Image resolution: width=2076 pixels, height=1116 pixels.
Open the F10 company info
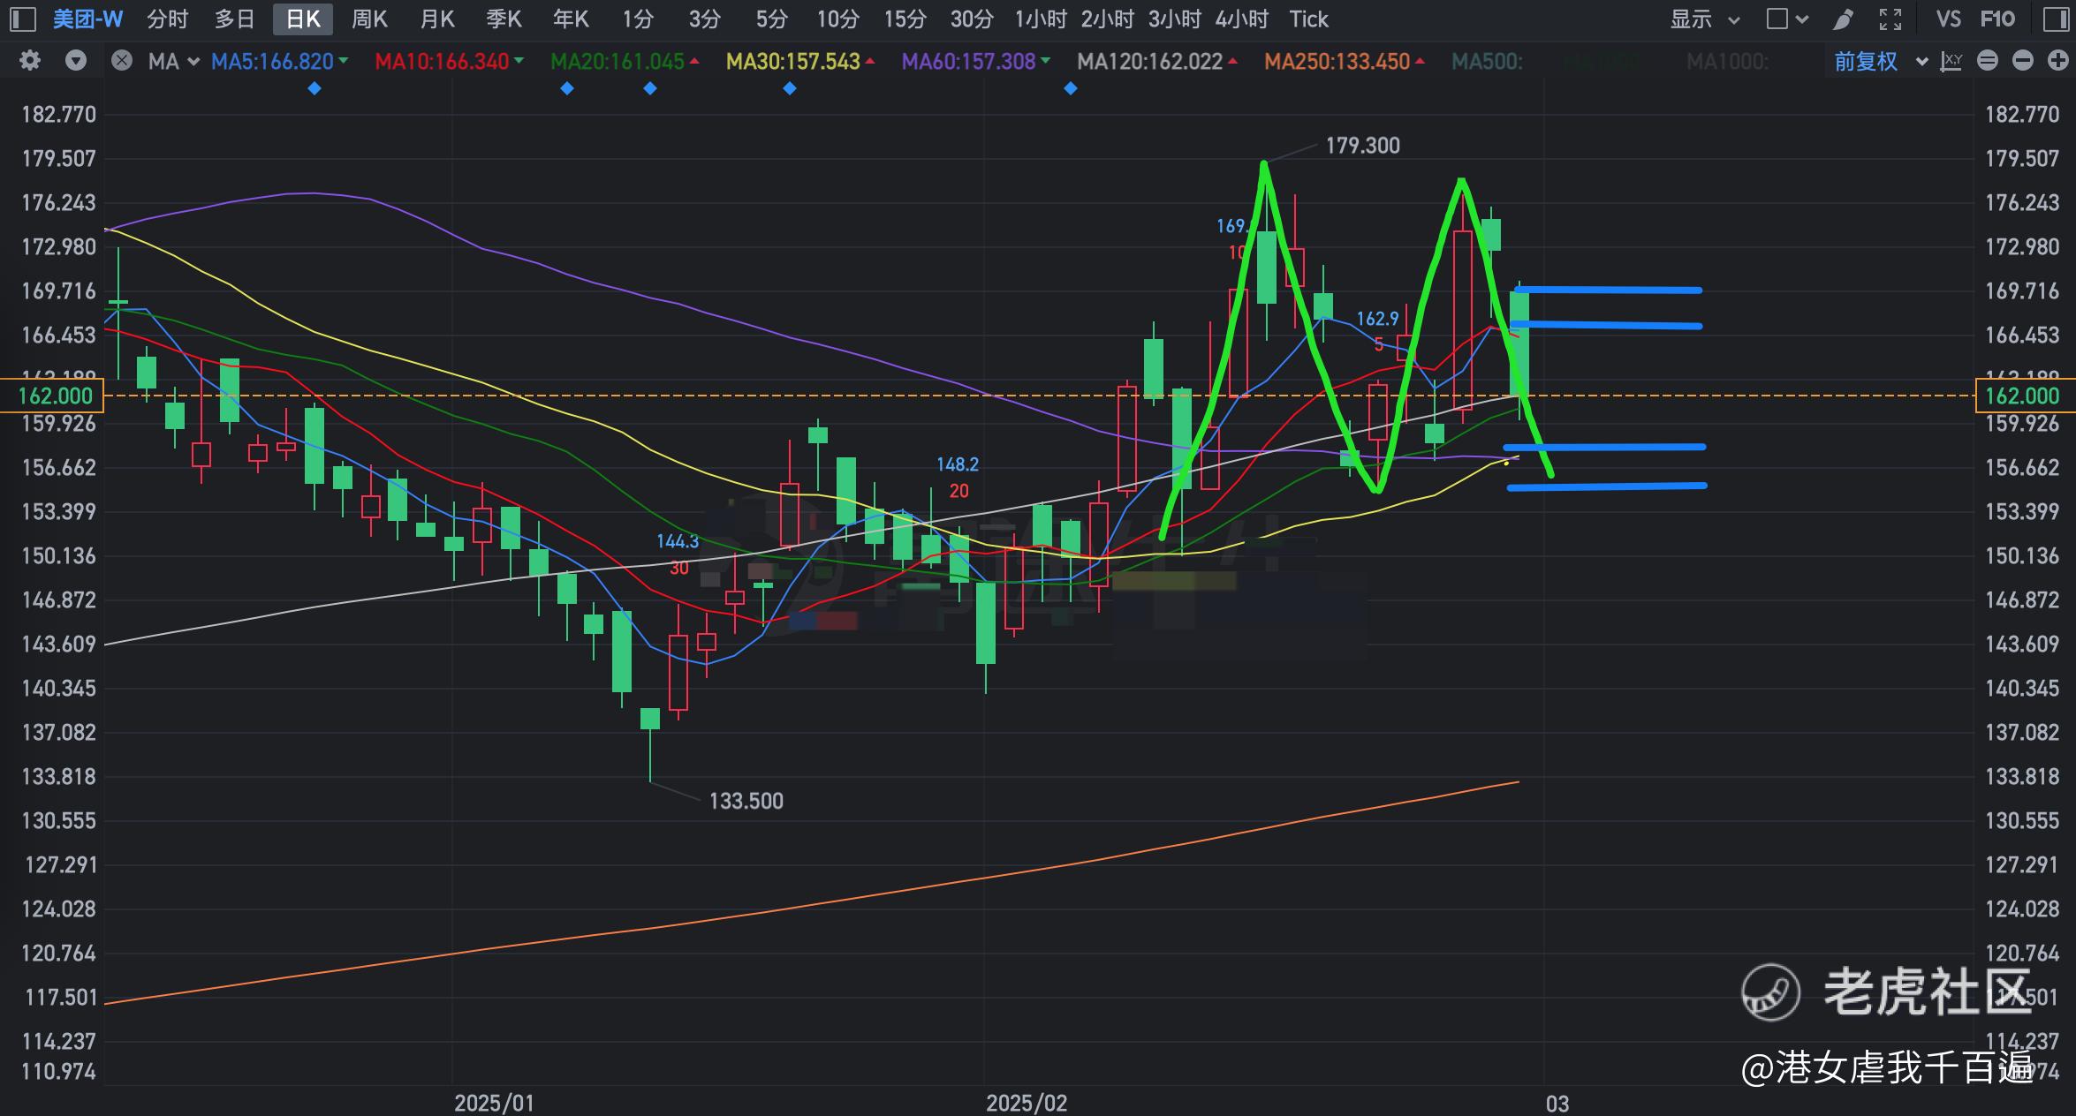pos(1998,19)
